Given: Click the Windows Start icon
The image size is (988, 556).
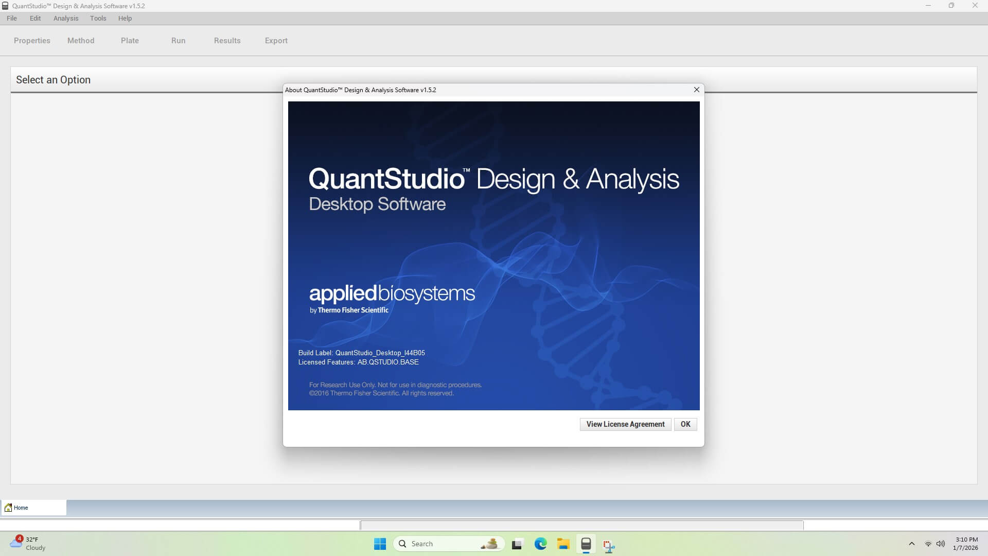Looking at the screenshot, I should [380, 544].
